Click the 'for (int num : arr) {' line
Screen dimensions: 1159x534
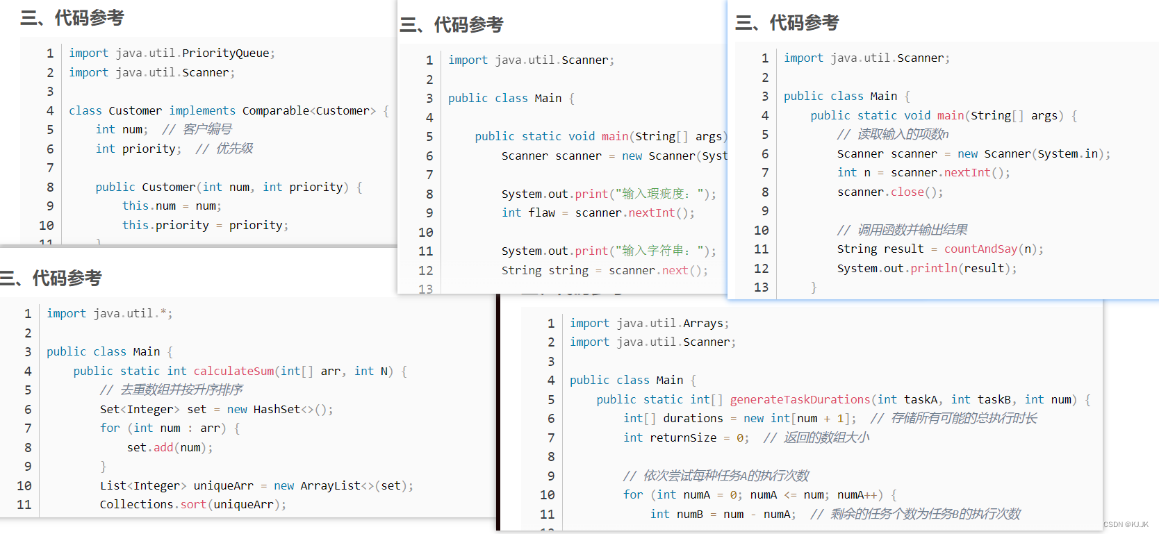[170, 428]
